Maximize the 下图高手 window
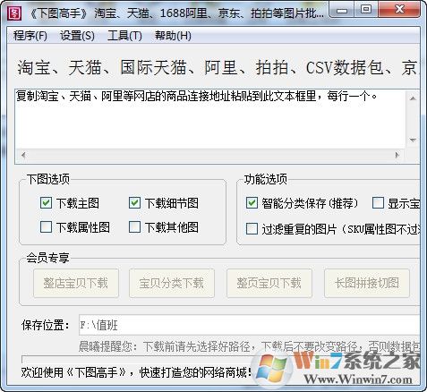This screenshot has height=392, width=427. click(366, 10)
